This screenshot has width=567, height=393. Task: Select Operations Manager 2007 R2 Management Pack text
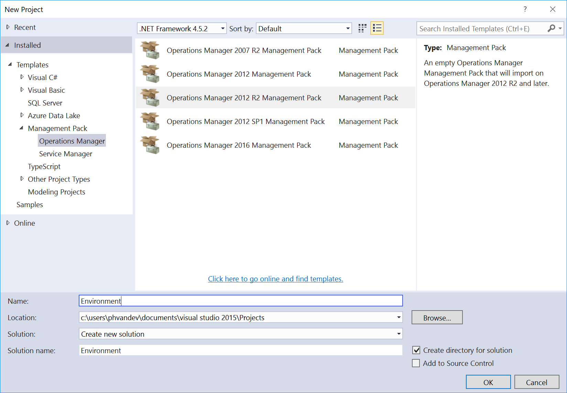[x=244, y=50]
